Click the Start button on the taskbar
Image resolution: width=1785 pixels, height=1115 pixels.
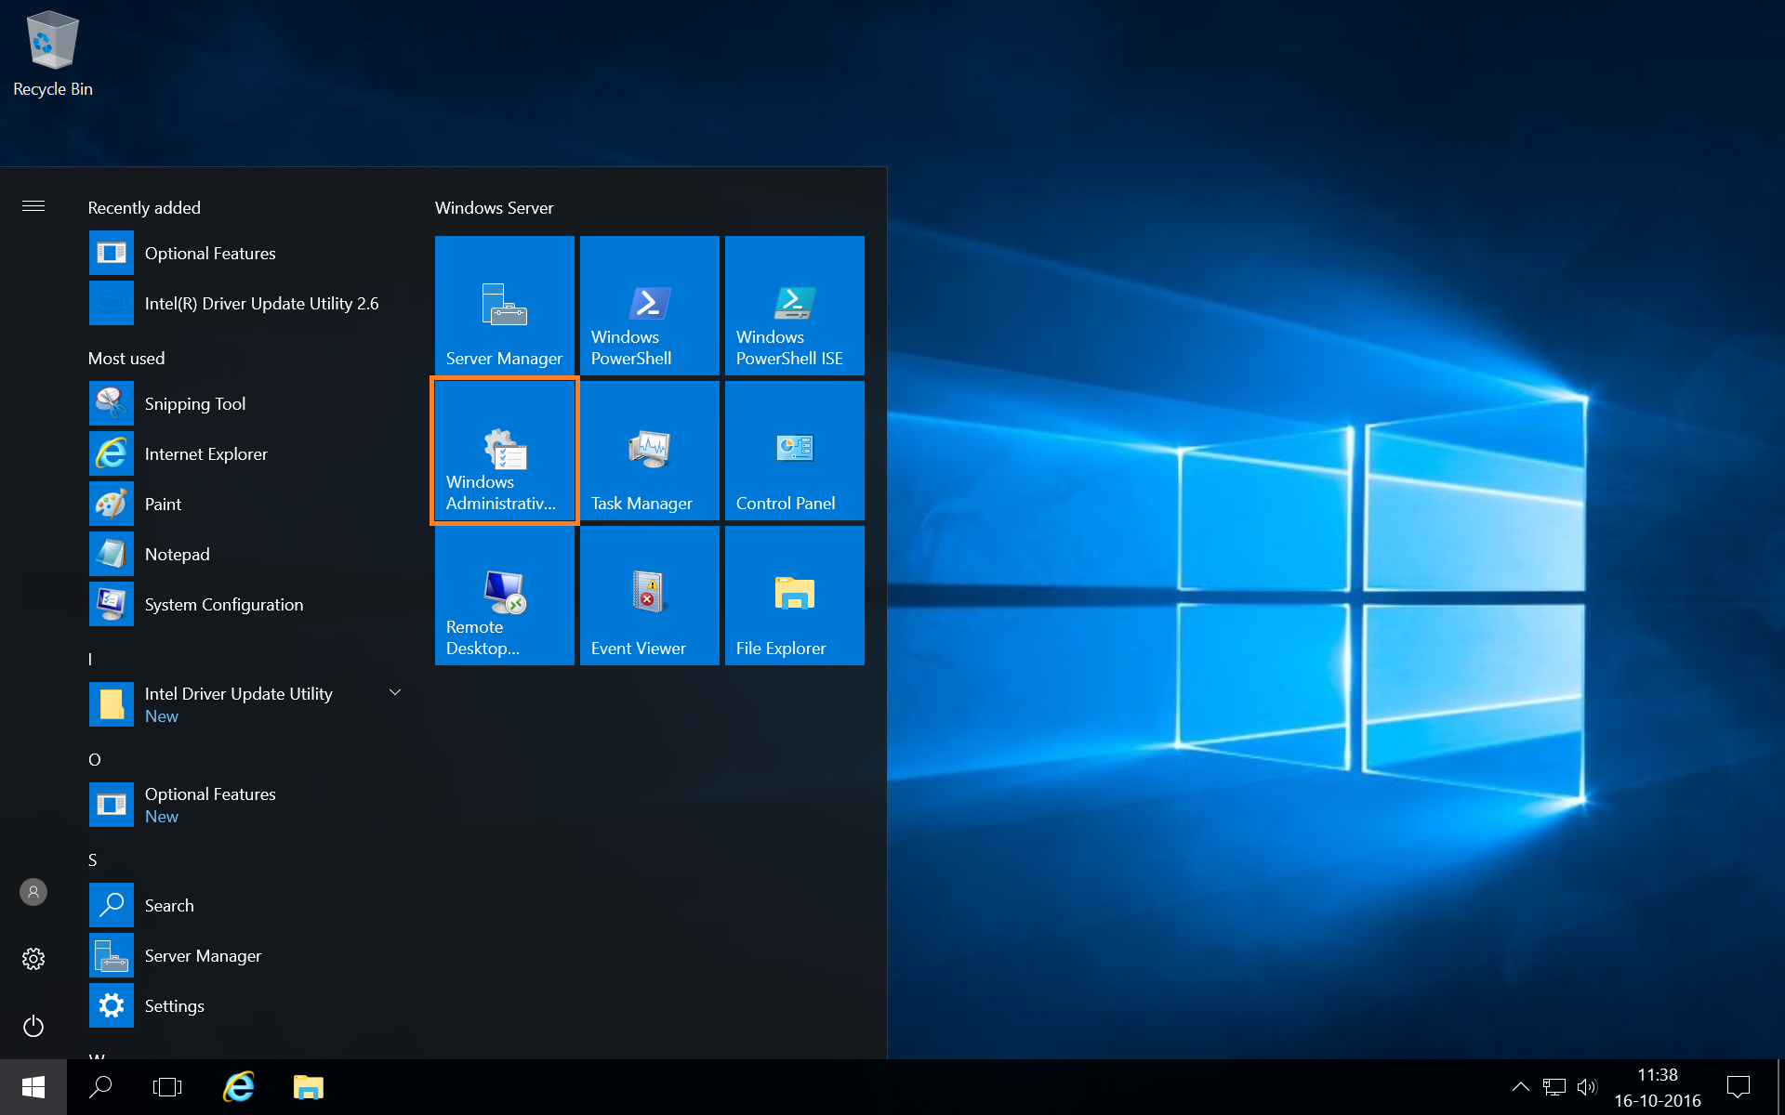33,1087
